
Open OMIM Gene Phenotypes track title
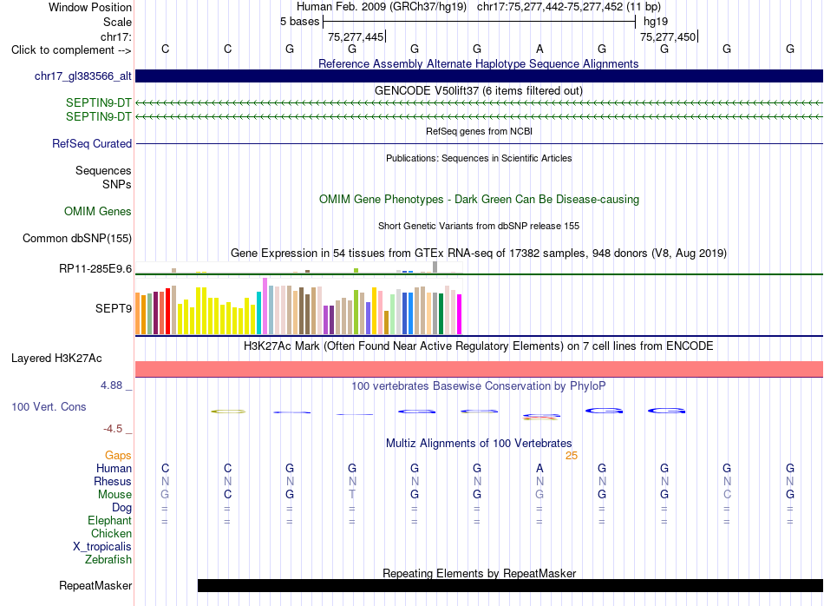[479, 200]
